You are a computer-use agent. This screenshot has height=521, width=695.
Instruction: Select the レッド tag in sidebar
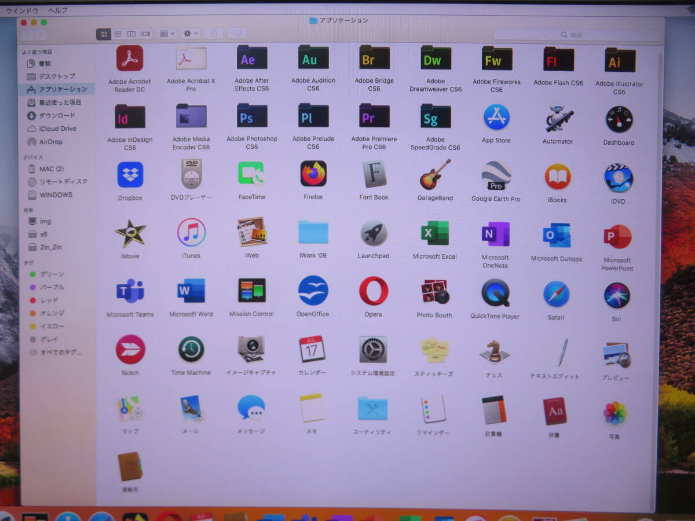coord(49,300)
